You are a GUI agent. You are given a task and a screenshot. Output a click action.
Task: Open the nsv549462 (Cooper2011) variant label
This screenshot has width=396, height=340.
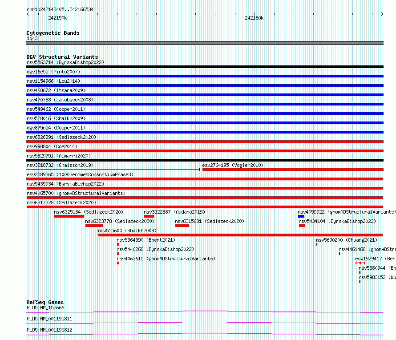56,109
